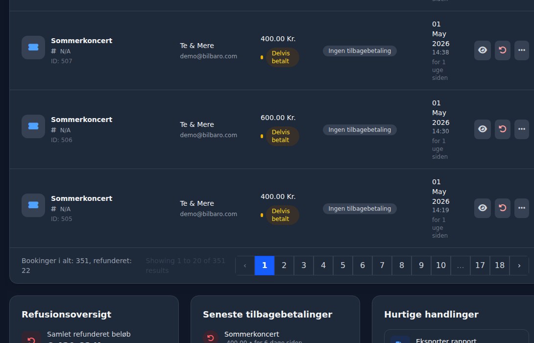The width and height of the screenshot is (534, 343).
Task: Go to pagination page 2
Action: coord(284,266)
